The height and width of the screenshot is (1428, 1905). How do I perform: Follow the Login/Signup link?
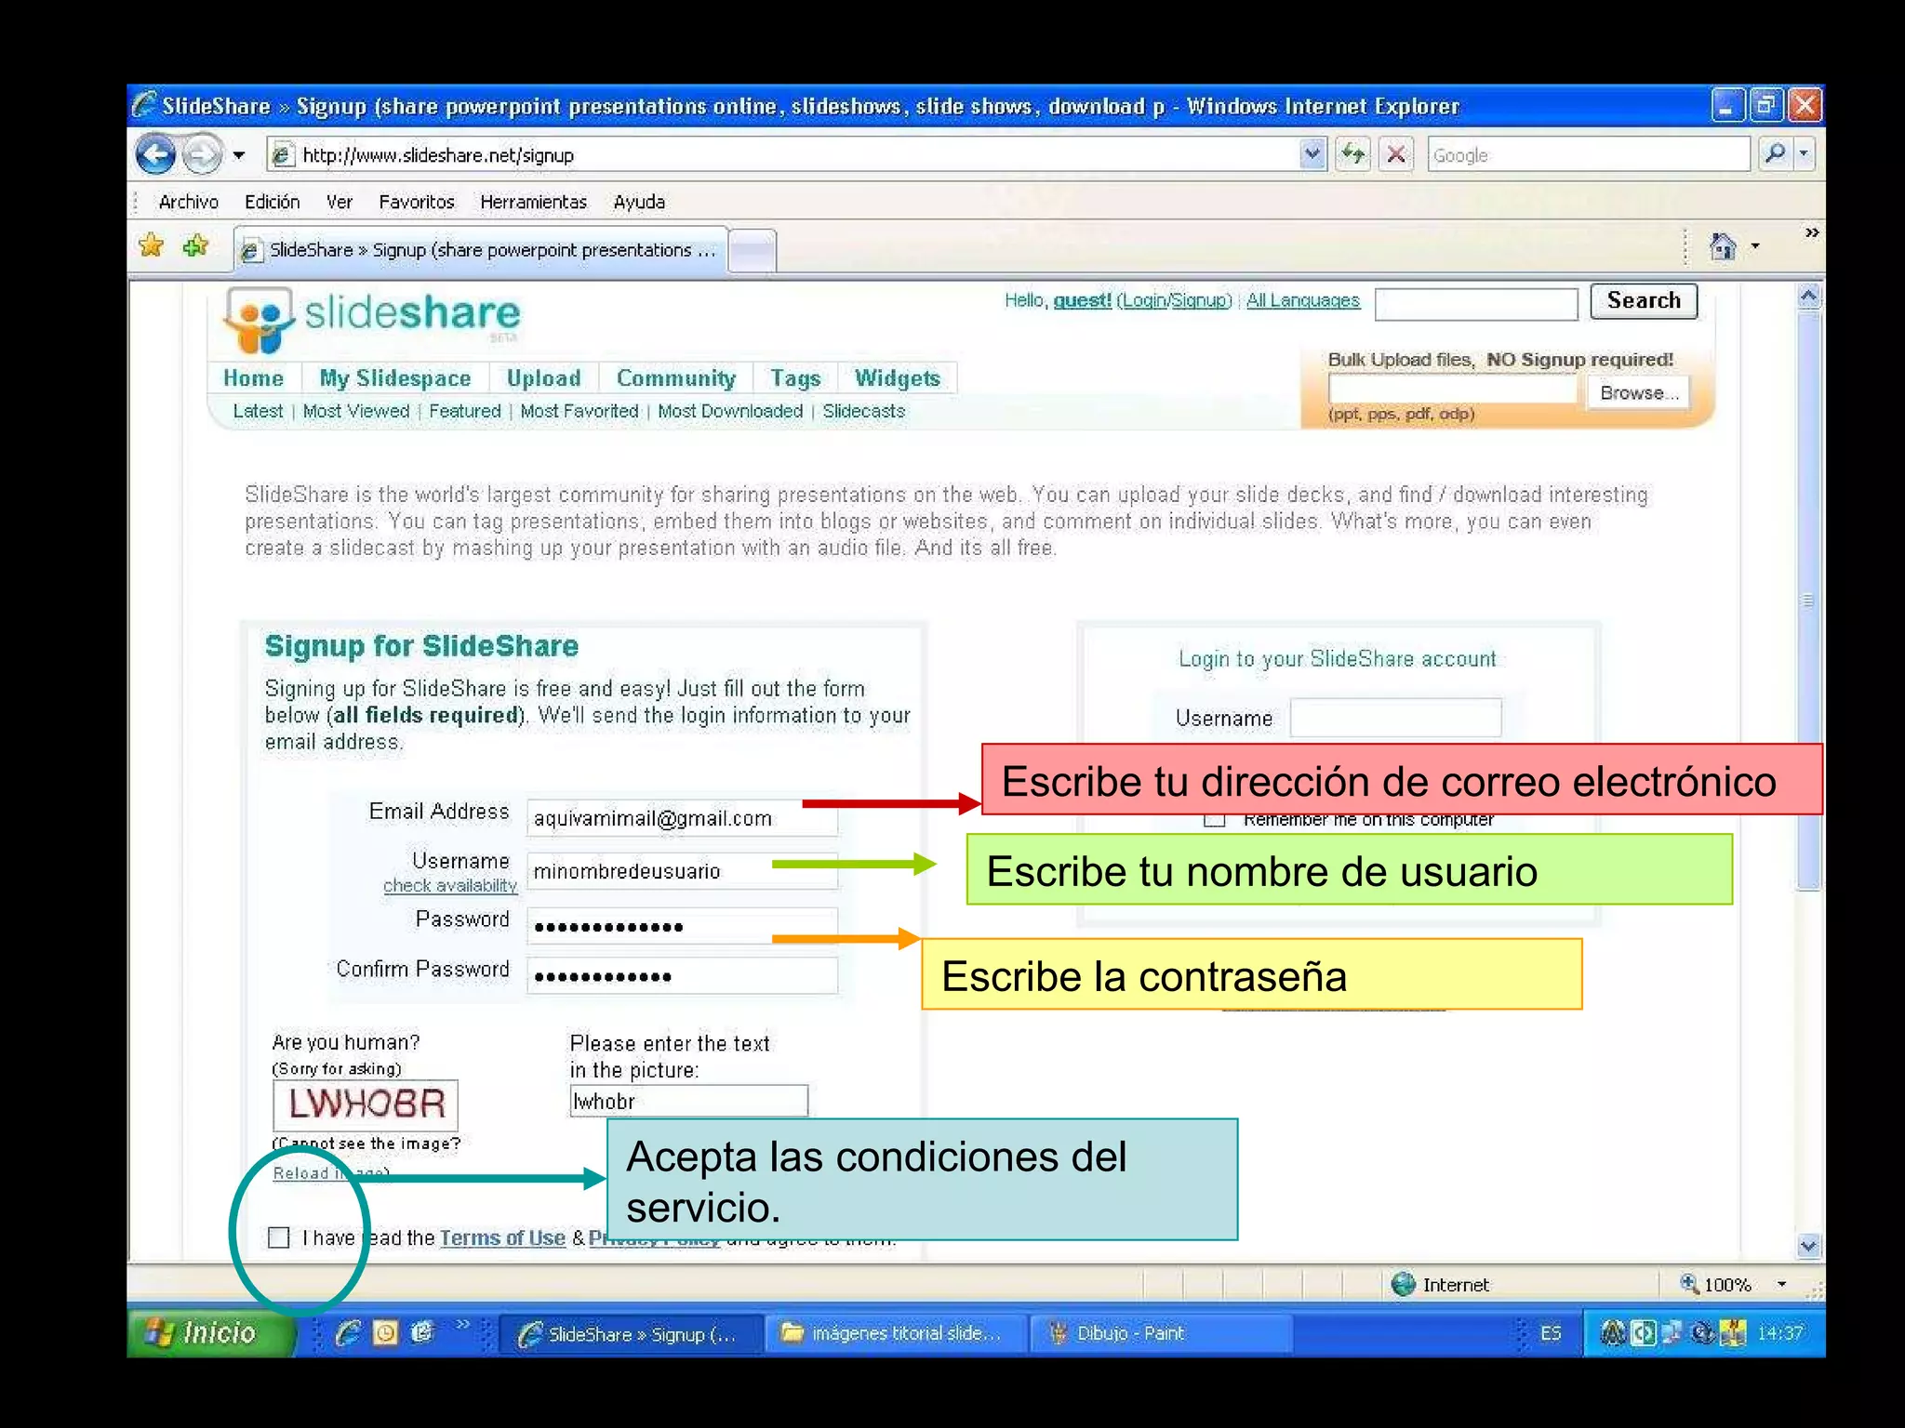[1174, 300]
